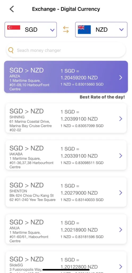
Task: Click the search magnifier icon
Action: click(11, 50)
